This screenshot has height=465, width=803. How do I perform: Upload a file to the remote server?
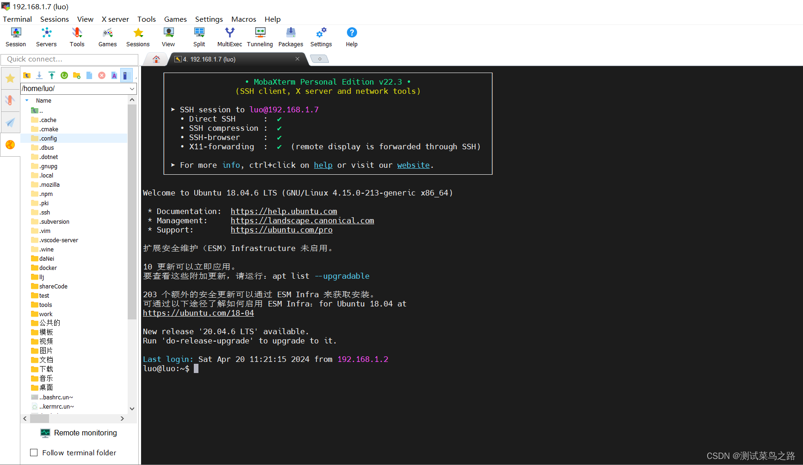click(51, 75)
